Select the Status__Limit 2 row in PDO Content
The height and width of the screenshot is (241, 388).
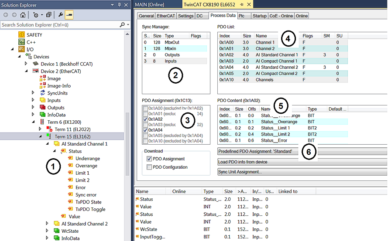tap(283, 134)
